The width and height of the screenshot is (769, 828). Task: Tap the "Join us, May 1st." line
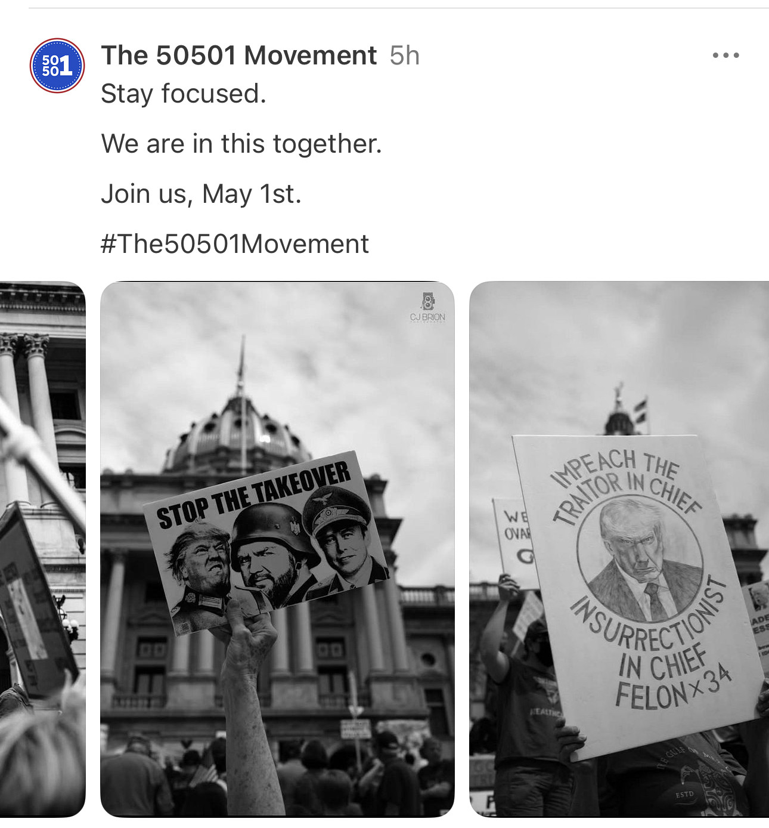(201, 194)
